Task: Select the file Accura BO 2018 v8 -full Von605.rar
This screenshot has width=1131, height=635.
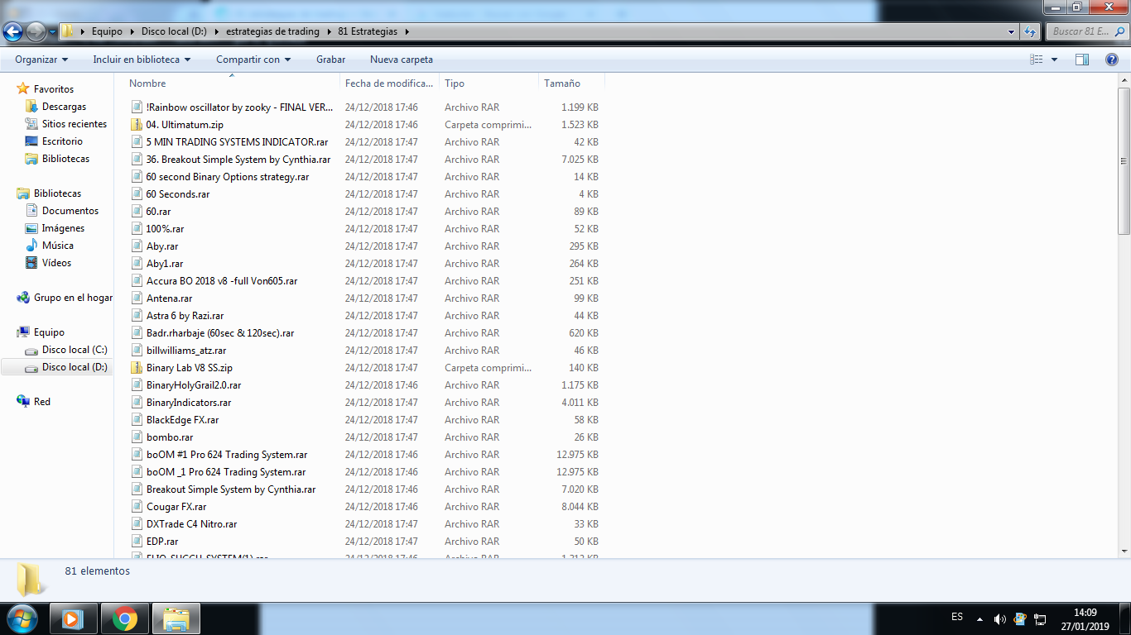Action: 221,281
